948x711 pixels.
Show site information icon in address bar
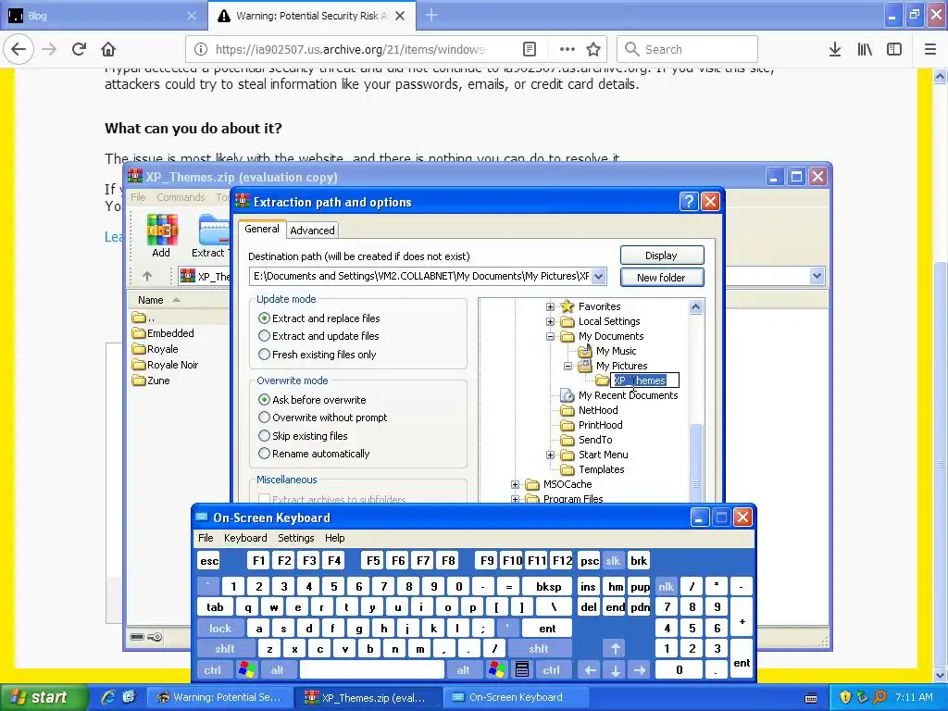tap(201, 49)
